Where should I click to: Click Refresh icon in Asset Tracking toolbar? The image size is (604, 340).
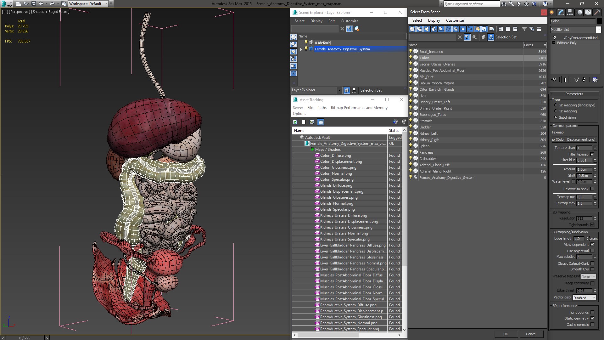[x=295, y=122]
